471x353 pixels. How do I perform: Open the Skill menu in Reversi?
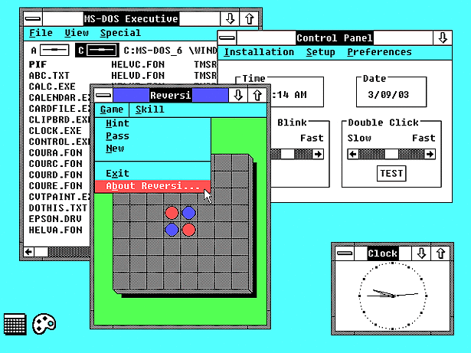tap(149, 109)
